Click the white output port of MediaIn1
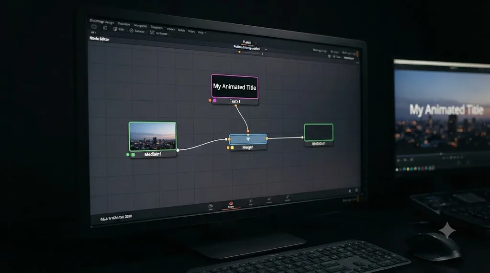 coord(178,150)
